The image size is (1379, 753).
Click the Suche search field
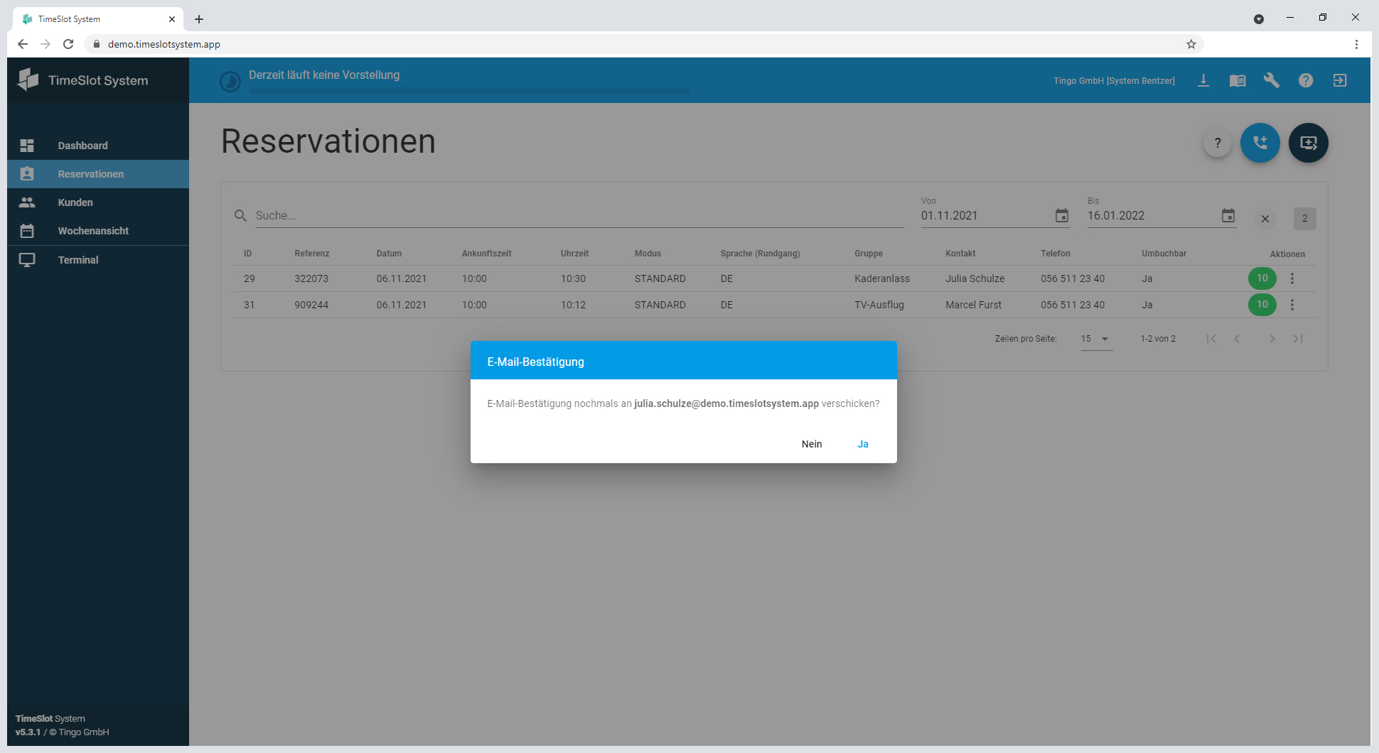(x=579, y=215)
